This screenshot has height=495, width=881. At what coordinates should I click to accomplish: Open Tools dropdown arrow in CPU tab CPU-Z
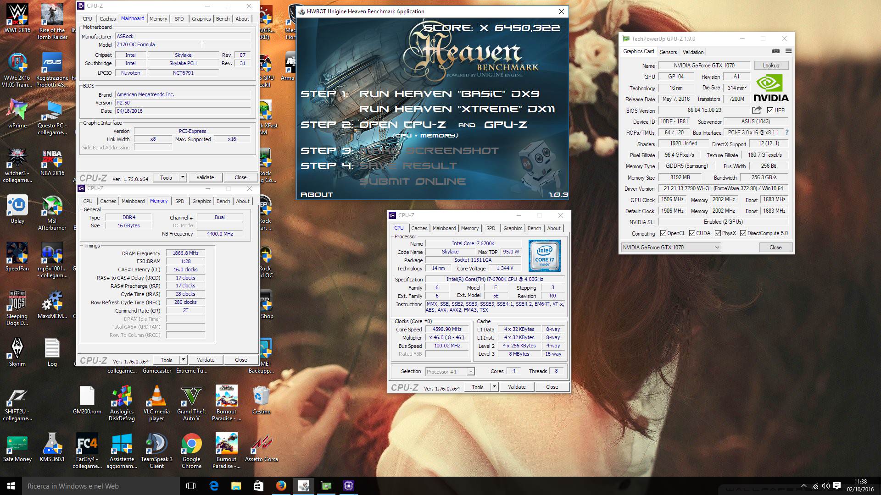(x=494, y=387)
